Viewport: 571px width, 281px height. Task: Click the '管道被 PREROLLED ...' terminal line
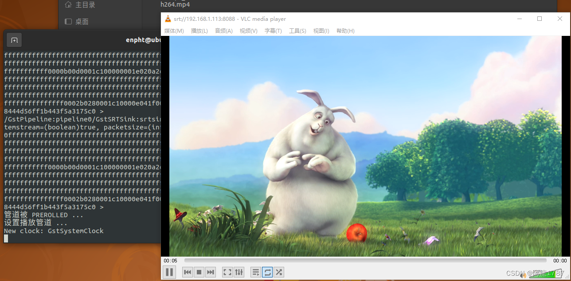pos(44,215)
